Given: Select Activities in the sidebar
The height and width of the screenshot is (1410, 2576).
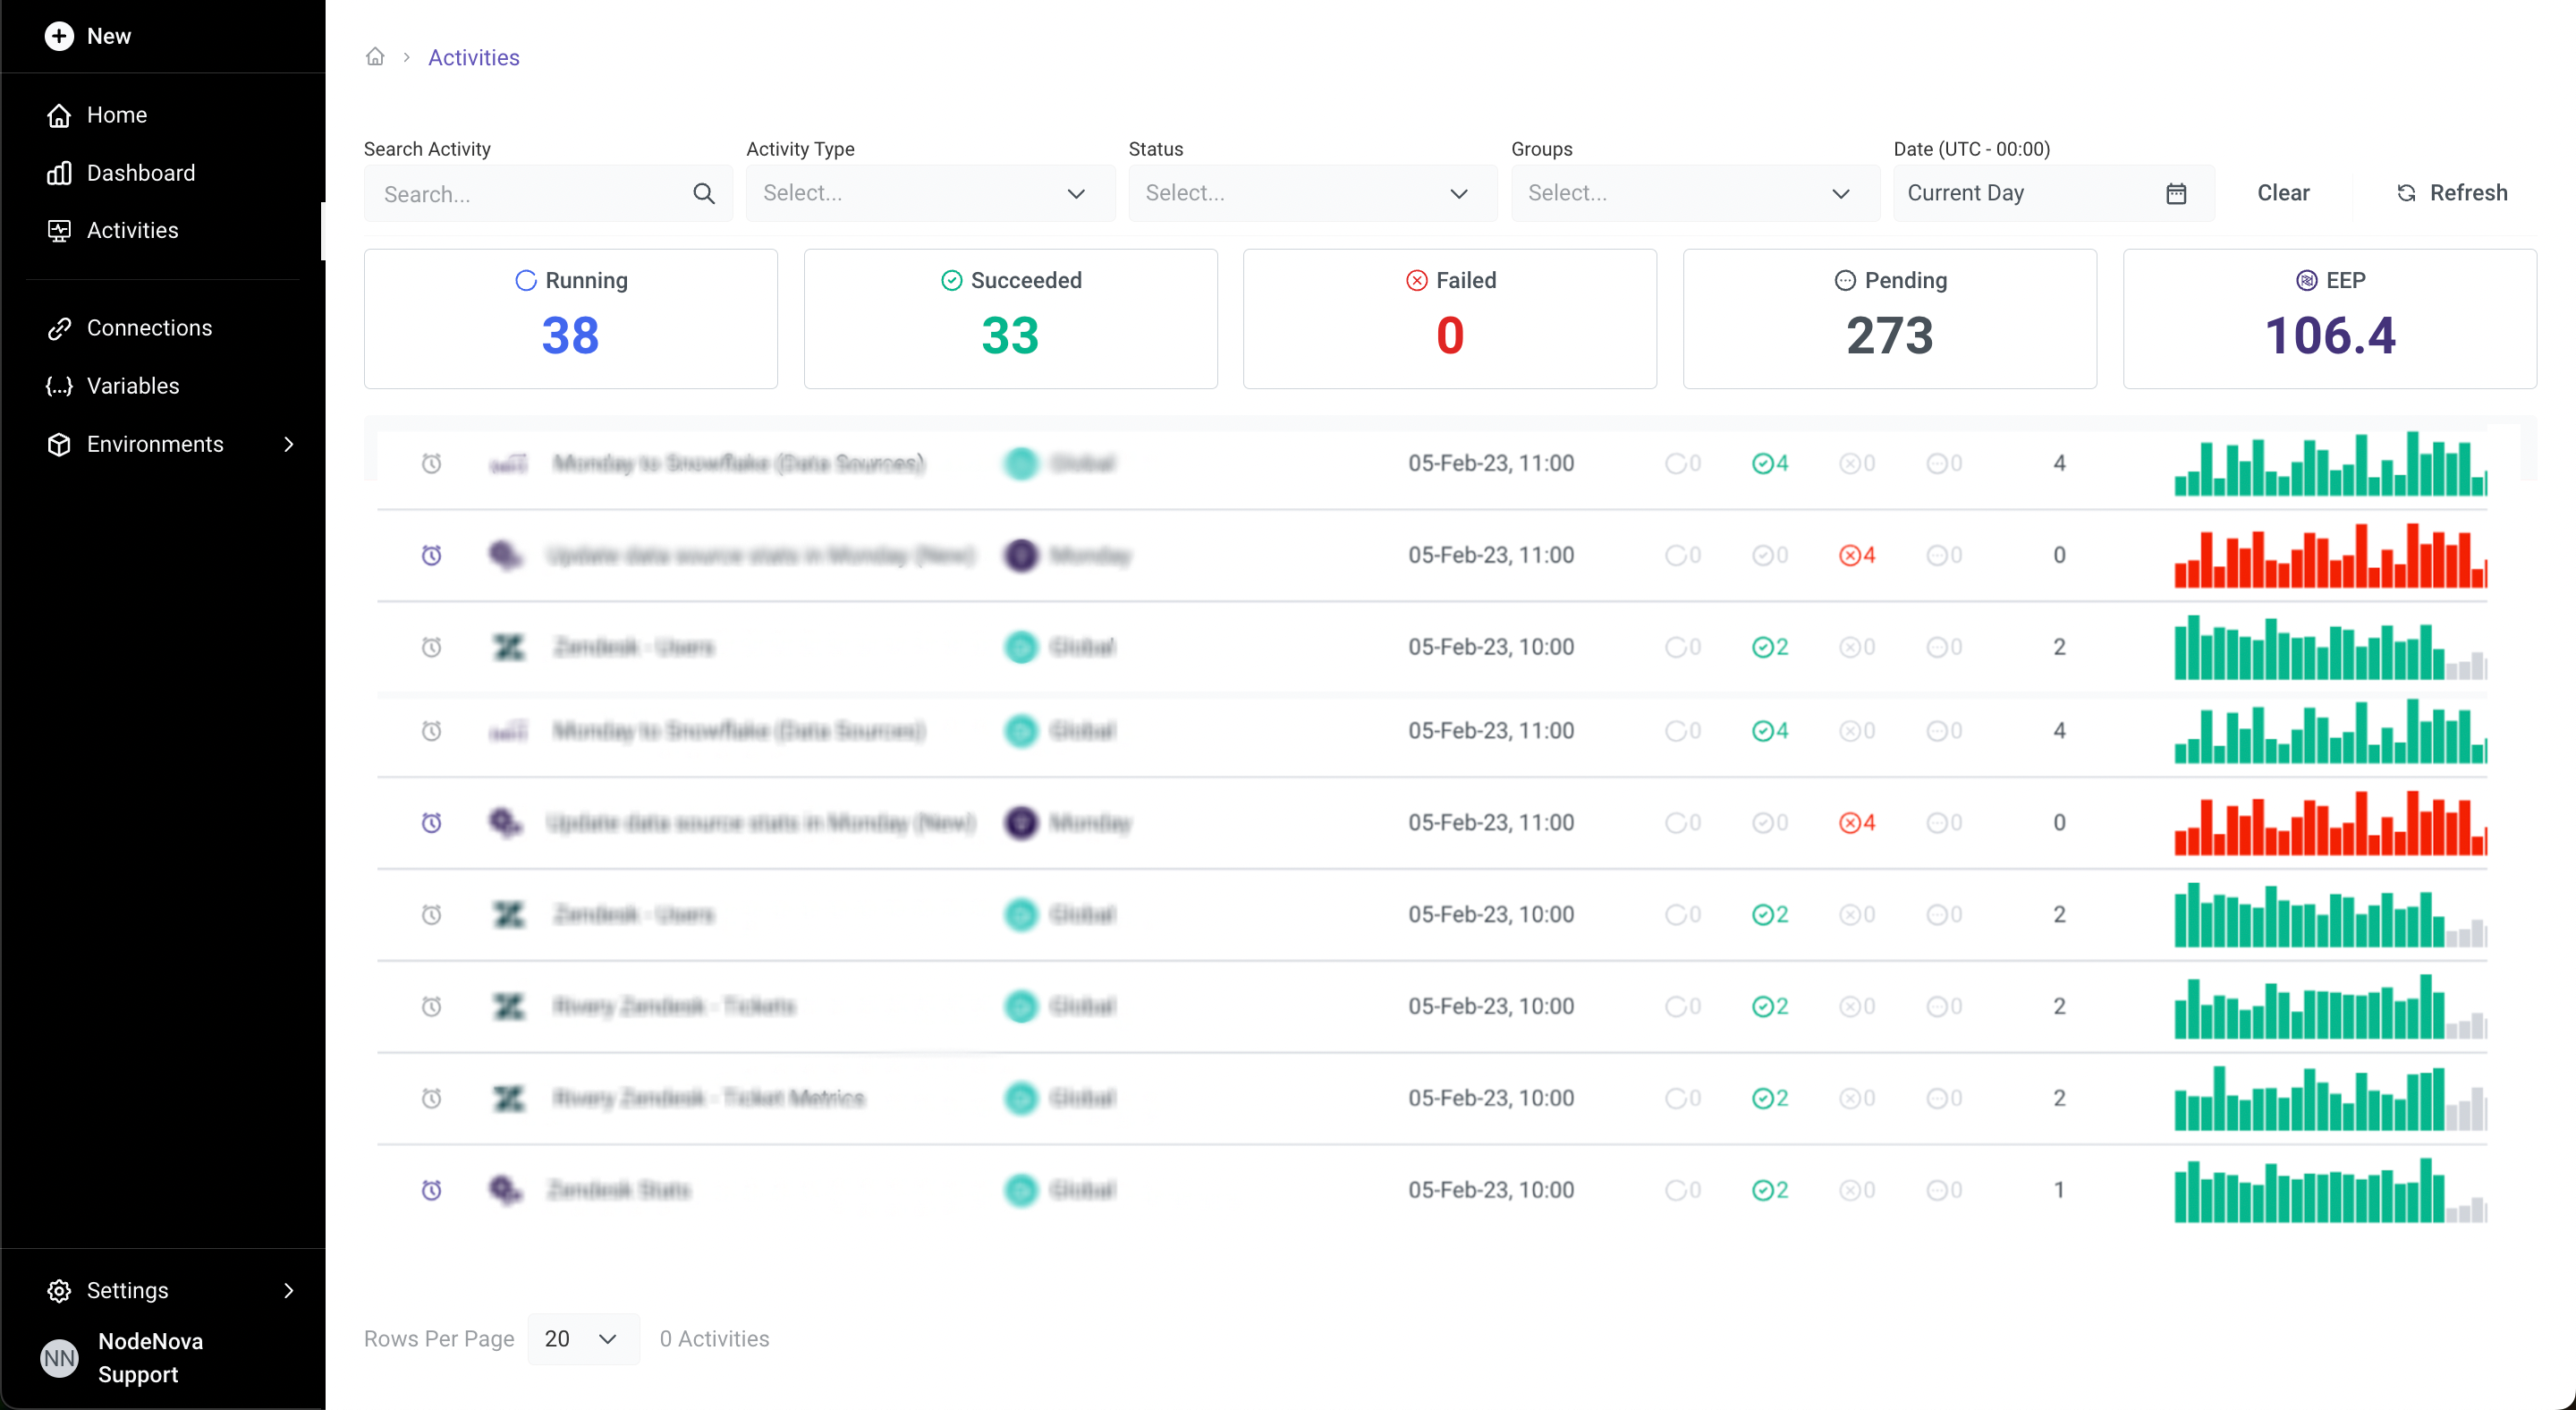Looking at the screenshot, I should [x=132, y=230].
